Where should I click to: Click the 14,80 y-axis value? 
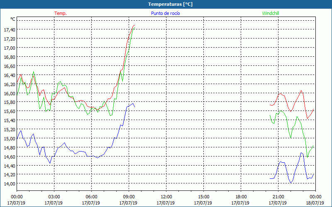coord(10,148)
